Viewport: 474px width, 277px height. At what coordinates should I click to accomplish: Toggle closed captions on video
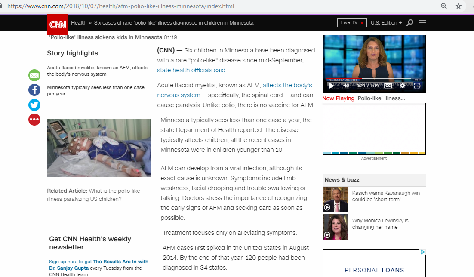pos(388,86)
